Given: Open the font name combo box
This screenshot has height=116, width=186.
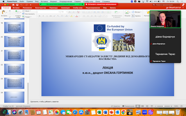Looking at the screenshot, I should coord(49,12).
